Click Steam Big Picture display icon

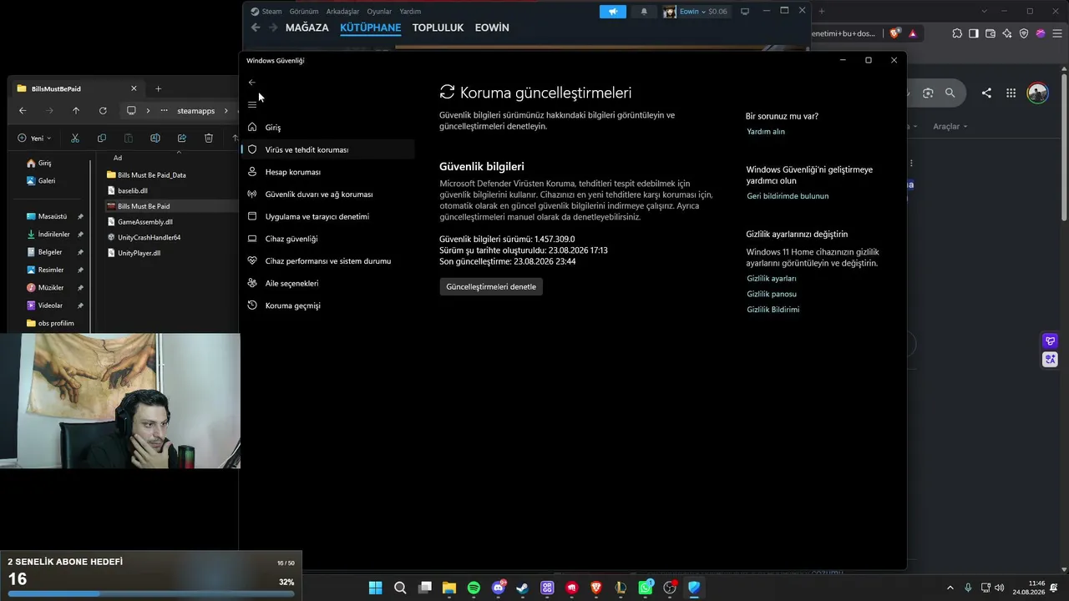coord(745,12)
